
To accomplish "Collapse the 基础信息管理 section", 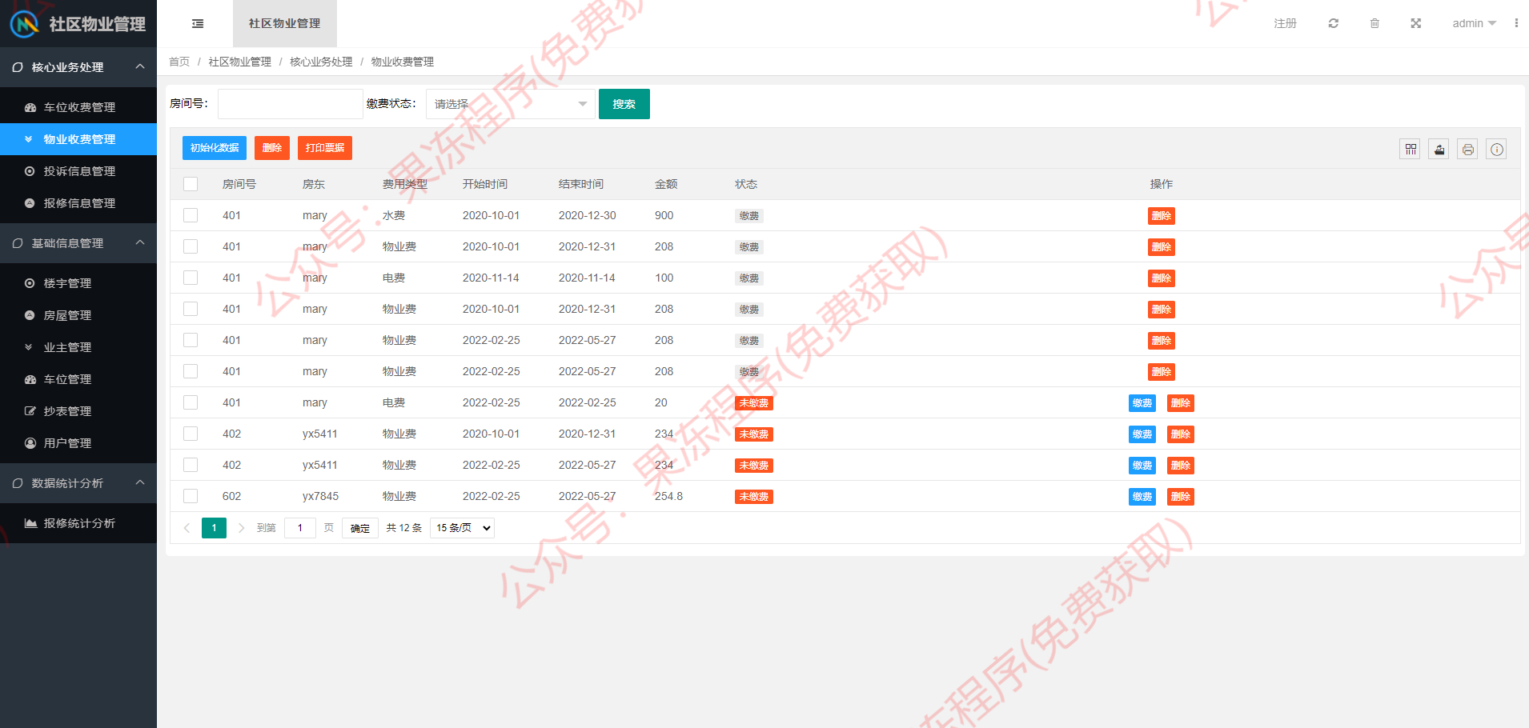I will (78, 243).
